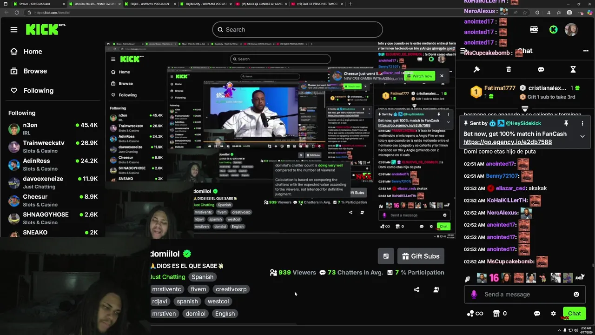Open AdinRoss channel in Following list

(x=53, y=164)
